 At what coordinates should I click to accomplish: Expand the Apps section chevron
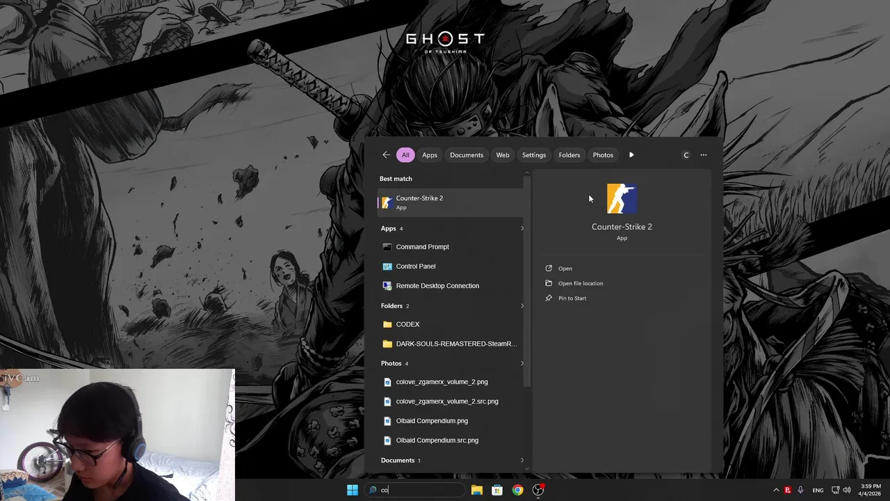click(x=522, y=228)
